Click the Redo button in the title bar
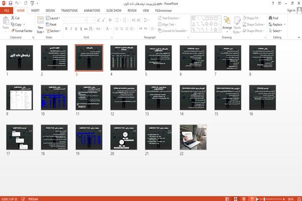 pyautogui.click(x=26, y=4)
